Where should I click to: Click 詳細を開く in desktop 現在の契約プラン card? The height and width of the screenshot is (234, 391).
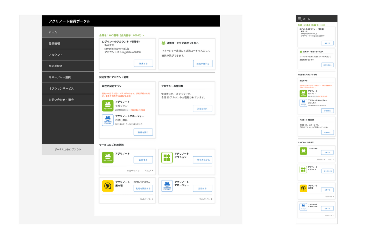tap(143, 132)
